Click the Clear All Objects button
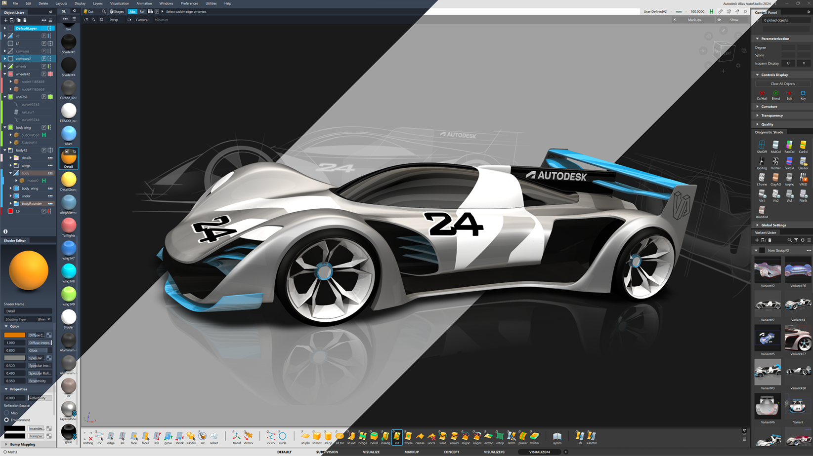The height and width of the screenshot is (456, 813). pyautogui.click(x=783, y=84)
